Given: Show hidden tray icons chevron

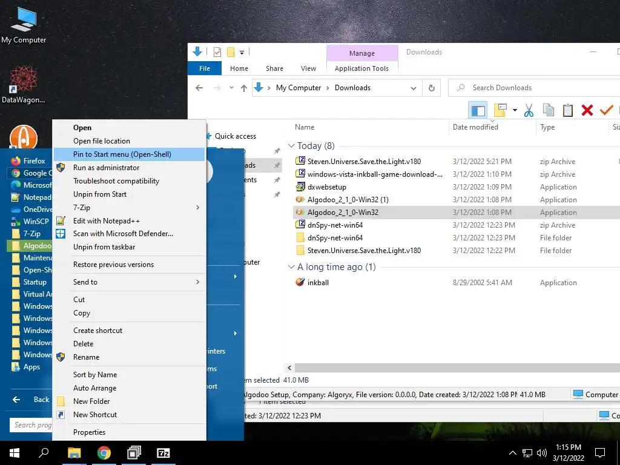Looking at the screenshot, I should coord(512,453).
